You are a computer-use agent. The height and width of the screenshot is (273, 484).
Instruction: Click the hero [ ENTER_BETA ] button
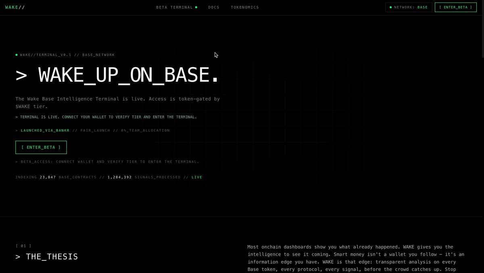click(41, 147)
